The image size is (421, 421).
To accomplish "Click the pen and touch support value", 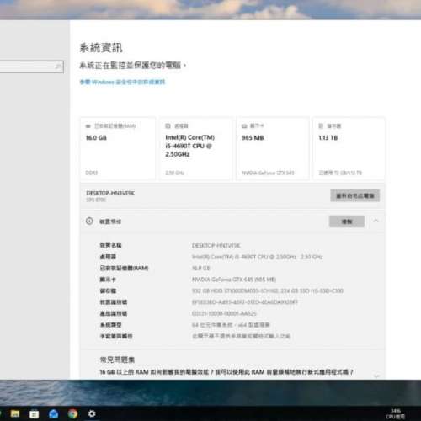I will click(x=241, y=336).
